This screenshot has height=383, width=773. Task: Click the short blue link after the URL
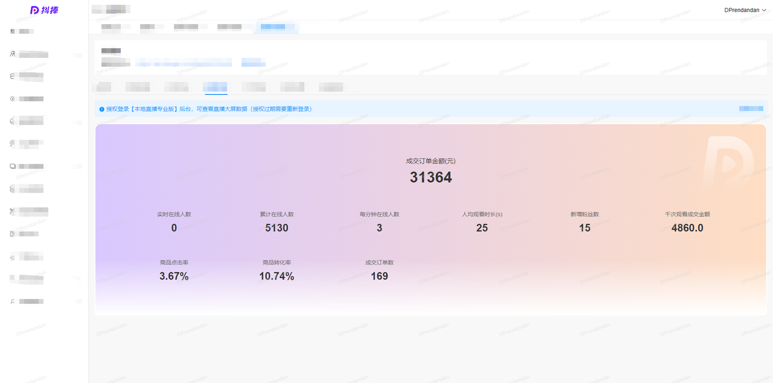pyautogui.click(x=254, y=63)
